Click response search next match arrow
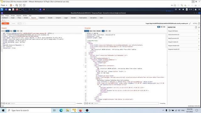The image size is (201, 113). (x=92, y=103)
